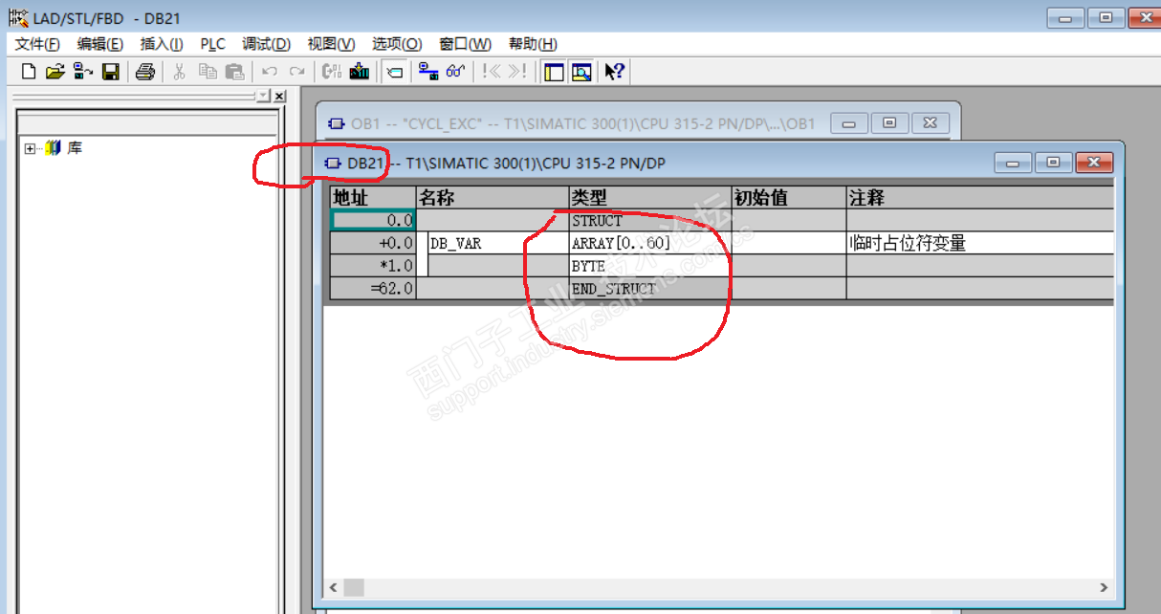Click the Undo arrow icon
Viewport: 1161px width, 614px height.
pyautogui.click(x=269, y=72)
